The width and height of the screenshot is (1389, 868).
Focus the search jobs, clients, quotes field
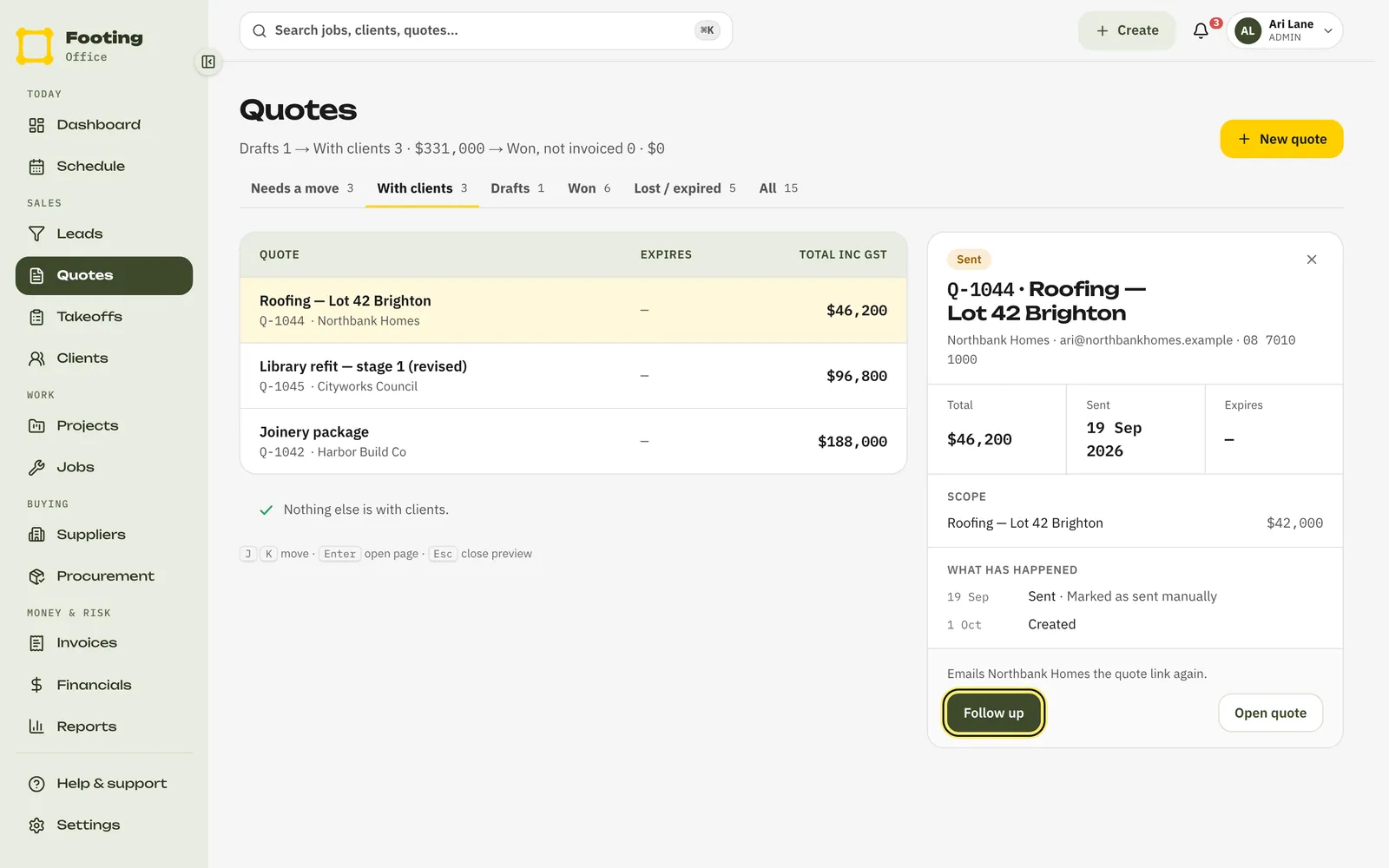coord(486,30)
